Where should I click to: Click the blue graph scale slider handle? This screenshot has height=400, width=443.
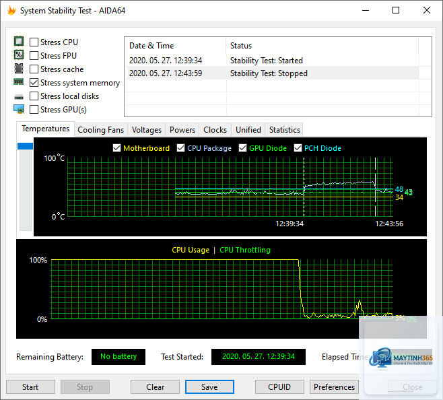[x=25, y=146]
